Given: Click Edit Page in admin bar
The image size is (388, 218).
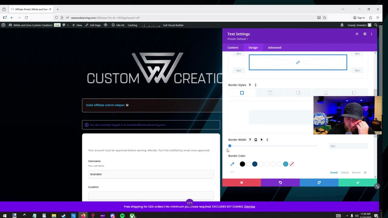Looking at the screenshot, I should [93, 25].
